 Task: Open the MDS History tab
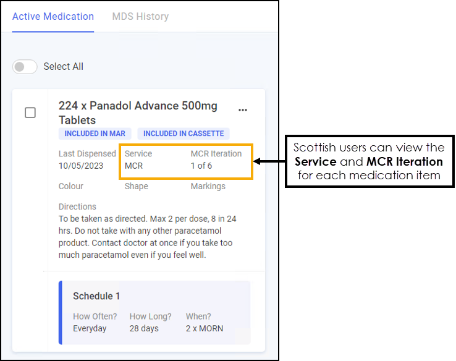coord(140,17)
